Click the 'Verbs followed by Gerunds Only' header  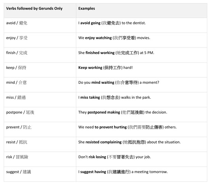[34, 8]
